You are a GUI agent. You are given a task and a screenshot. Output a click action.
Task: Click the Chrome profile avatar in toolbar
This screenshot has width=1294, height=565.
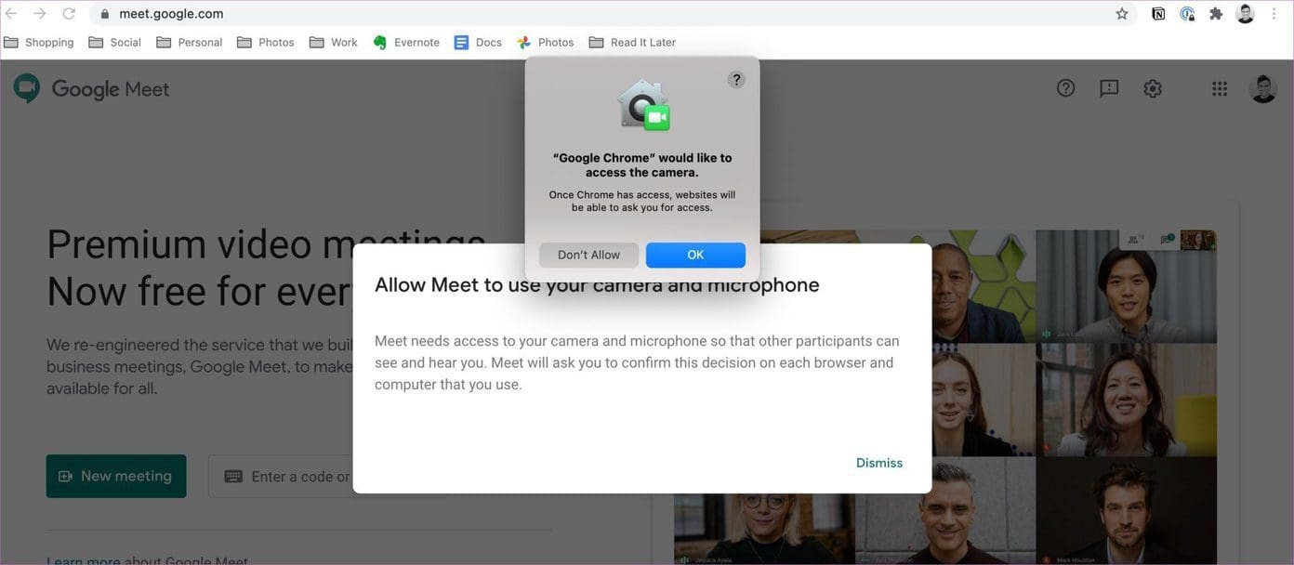click(x=1246, y=14)
